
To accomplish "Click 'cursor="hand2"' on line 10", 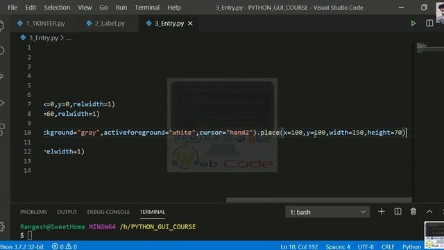I will point(226,133).
